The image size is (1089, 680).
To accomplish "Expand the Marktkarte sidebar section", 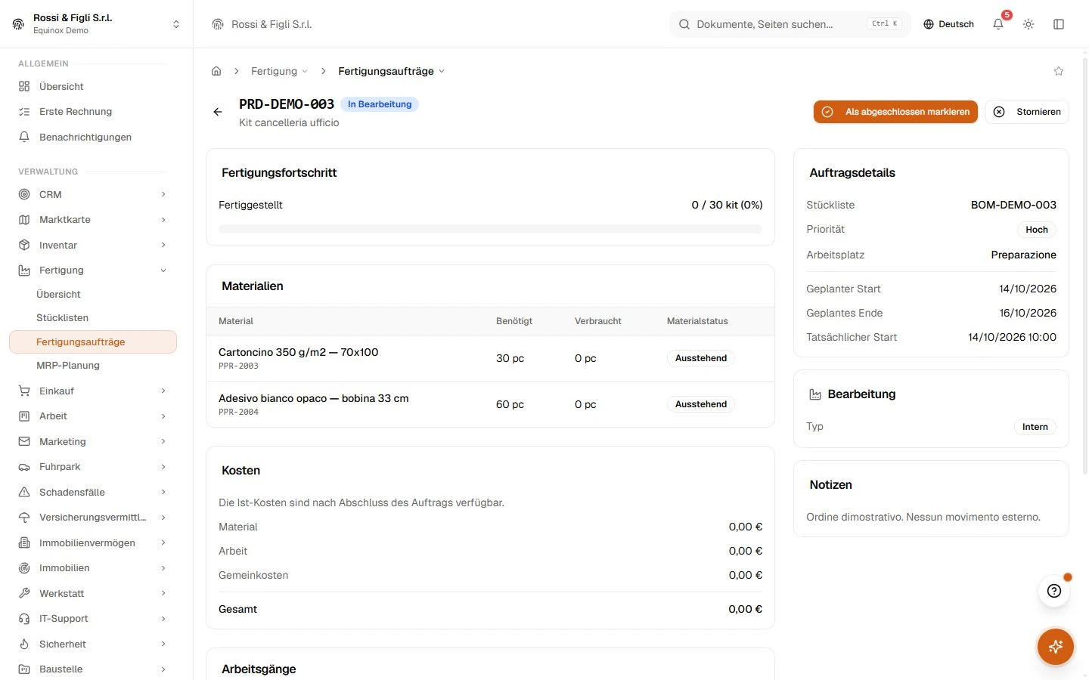I will coord(92,220).
